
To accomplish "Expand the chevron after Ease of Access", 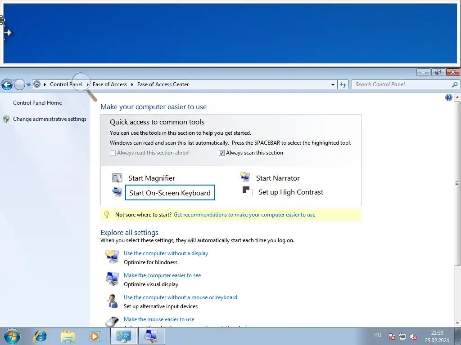I will pos(132,84).
